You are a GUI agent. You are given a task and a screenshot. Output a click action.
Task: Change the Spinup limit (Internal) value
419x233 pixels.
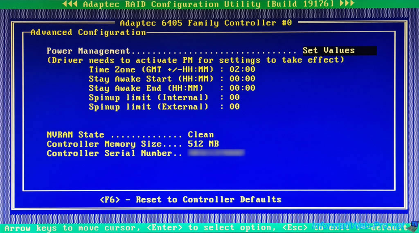pyautogui.click(x=234, y=97)
